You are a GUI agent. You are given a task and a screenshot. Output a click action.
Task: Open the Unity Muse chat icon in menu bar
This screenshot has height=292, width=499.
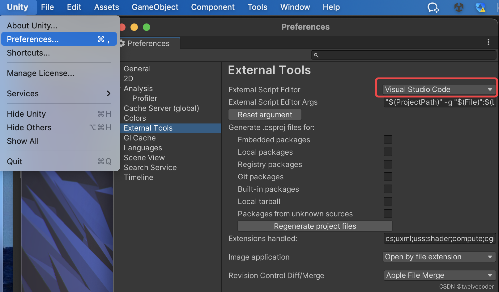pyautogui.click(x=433, y=7)
